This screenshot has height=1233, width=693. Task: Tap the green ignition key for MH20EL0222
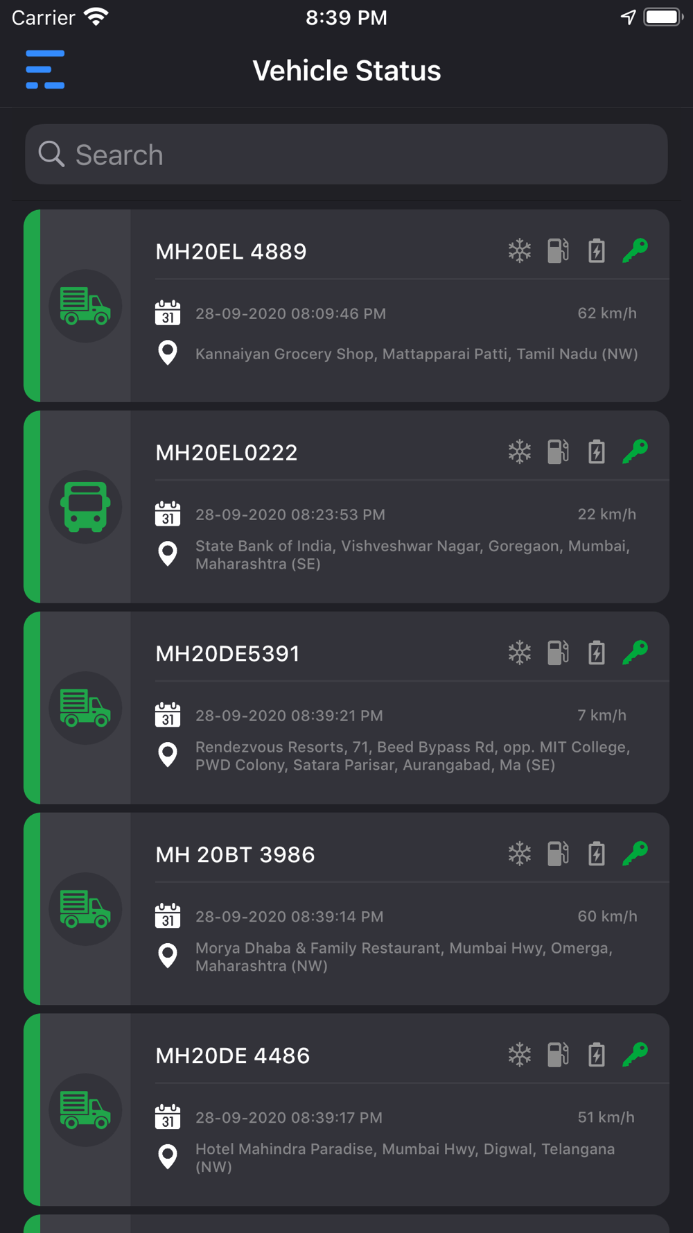pyautogui.click(x=635, y=451)
